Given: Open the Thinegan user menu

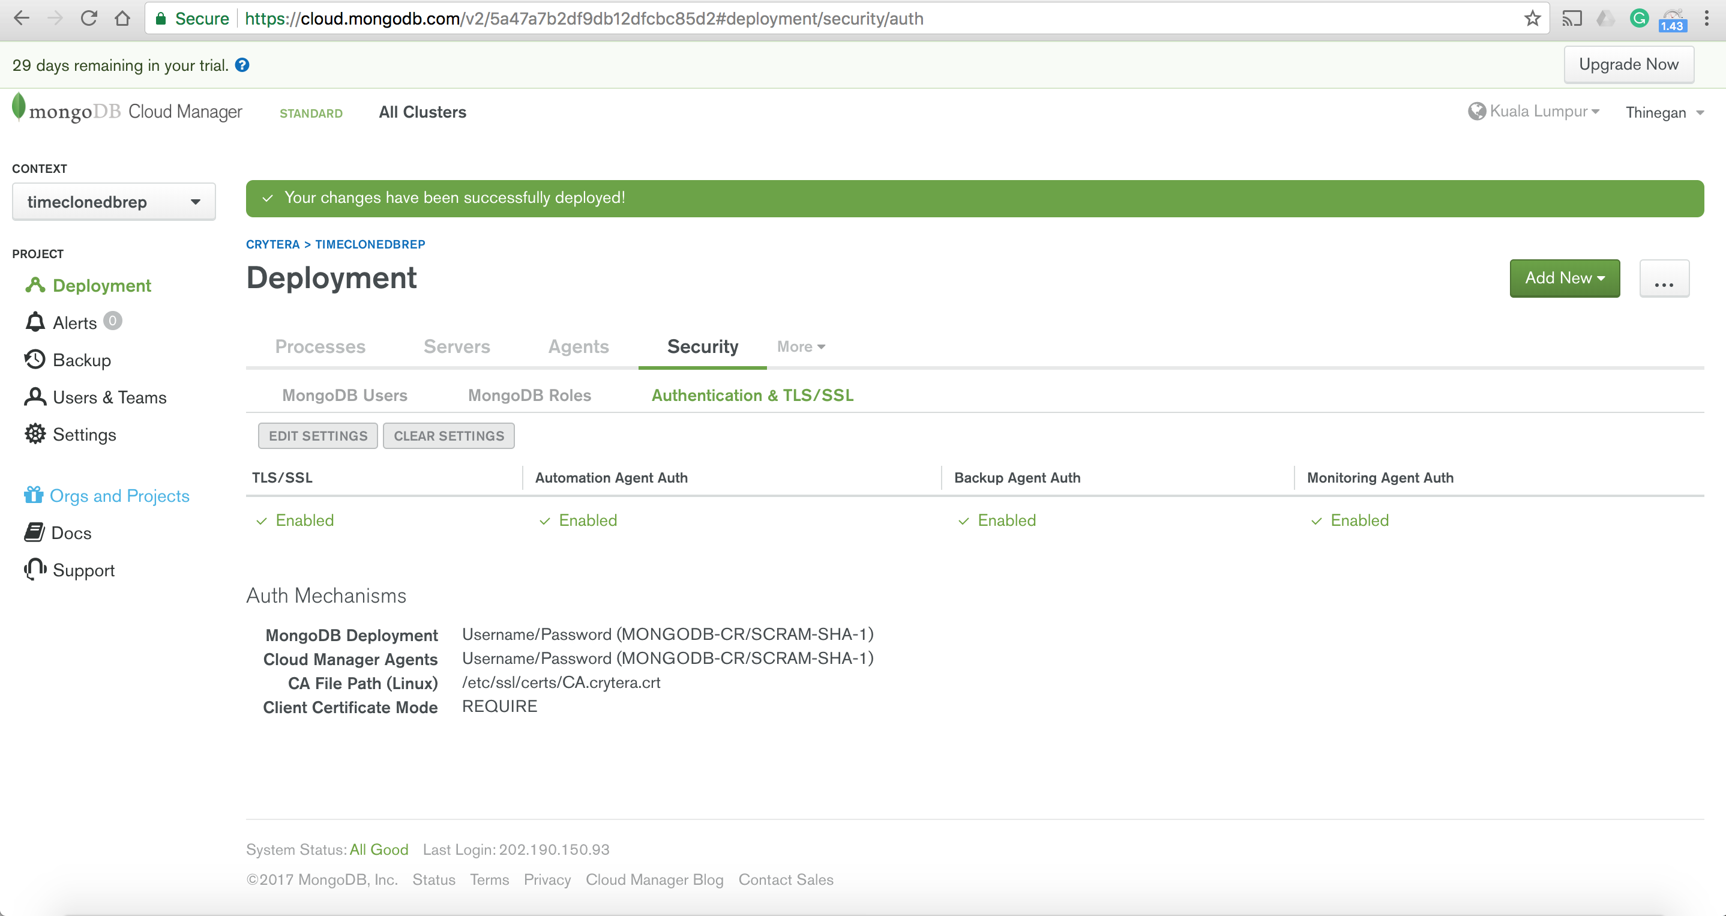Looking at the screenshot, I should [1664, 113].
